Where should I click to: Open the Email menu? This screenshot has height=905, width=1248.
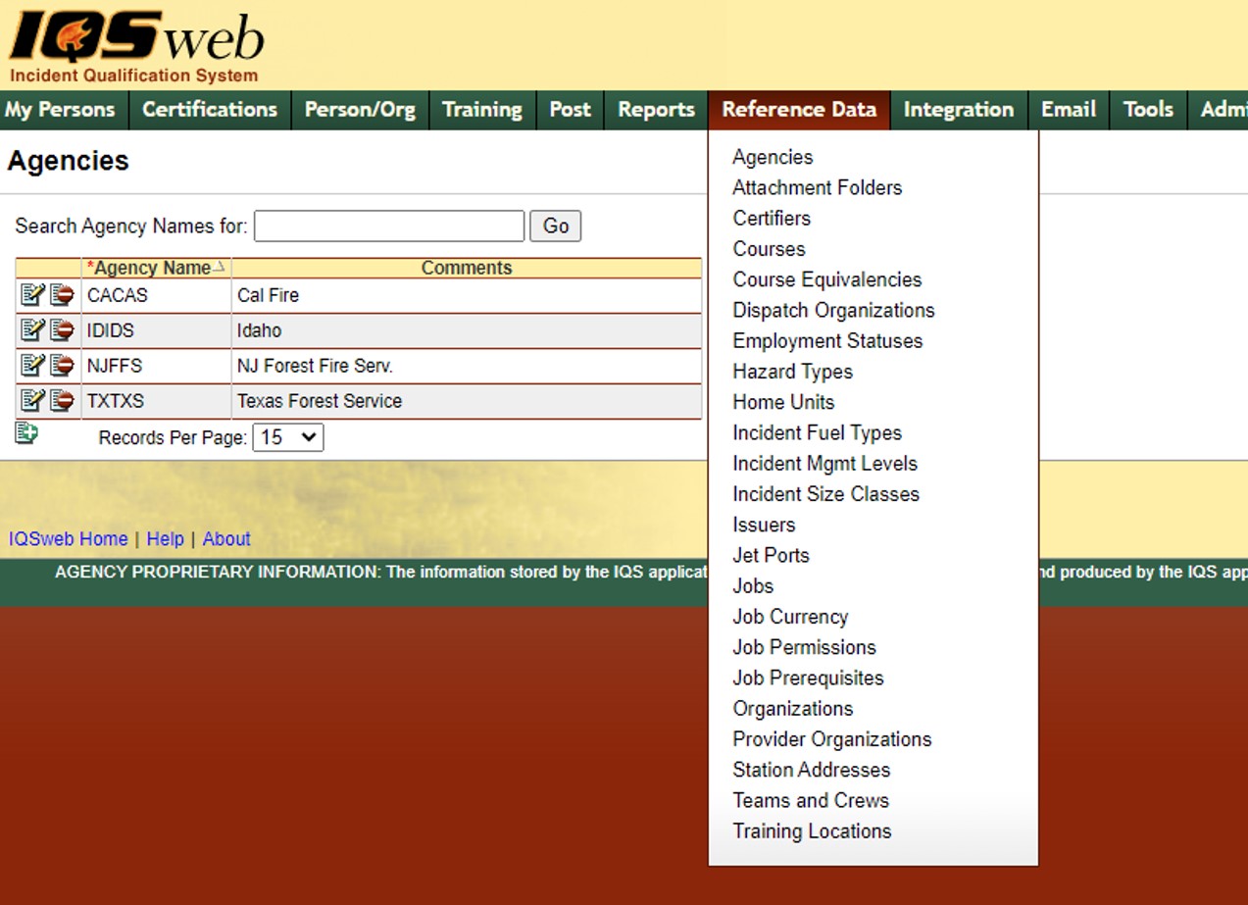1069,110
